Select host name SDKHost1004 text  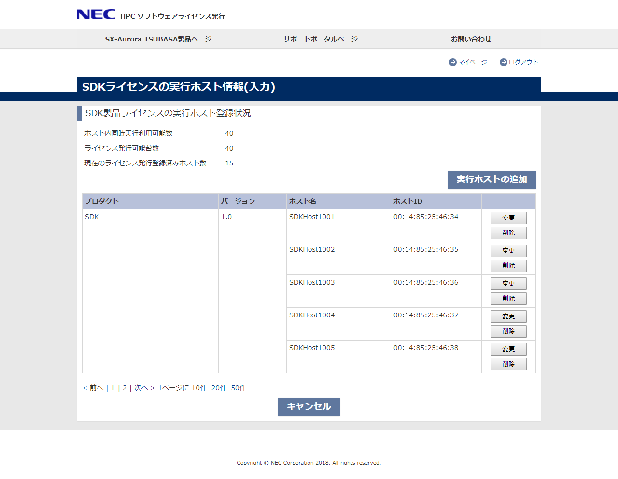pos(312,315)
